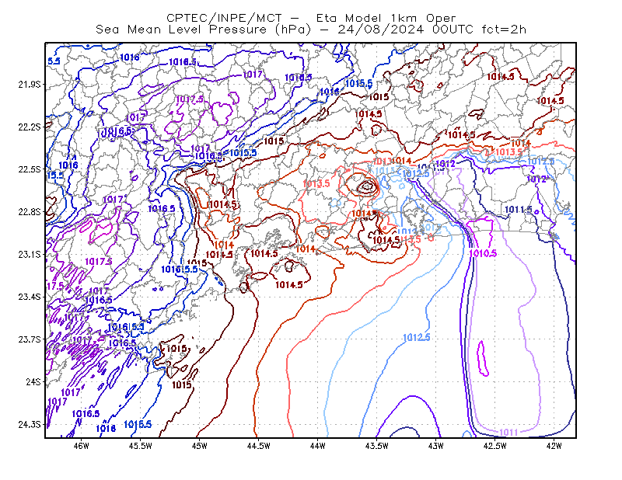Click the 46W longitude axis label
The height and width of the screenshot is (480, 622).
82,446
